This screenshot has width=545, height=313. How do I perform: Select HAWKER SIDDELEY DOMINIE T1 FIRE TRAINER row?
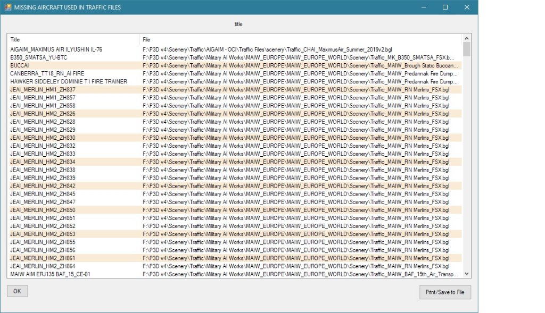pyautogui.click(x=69, y=81)
